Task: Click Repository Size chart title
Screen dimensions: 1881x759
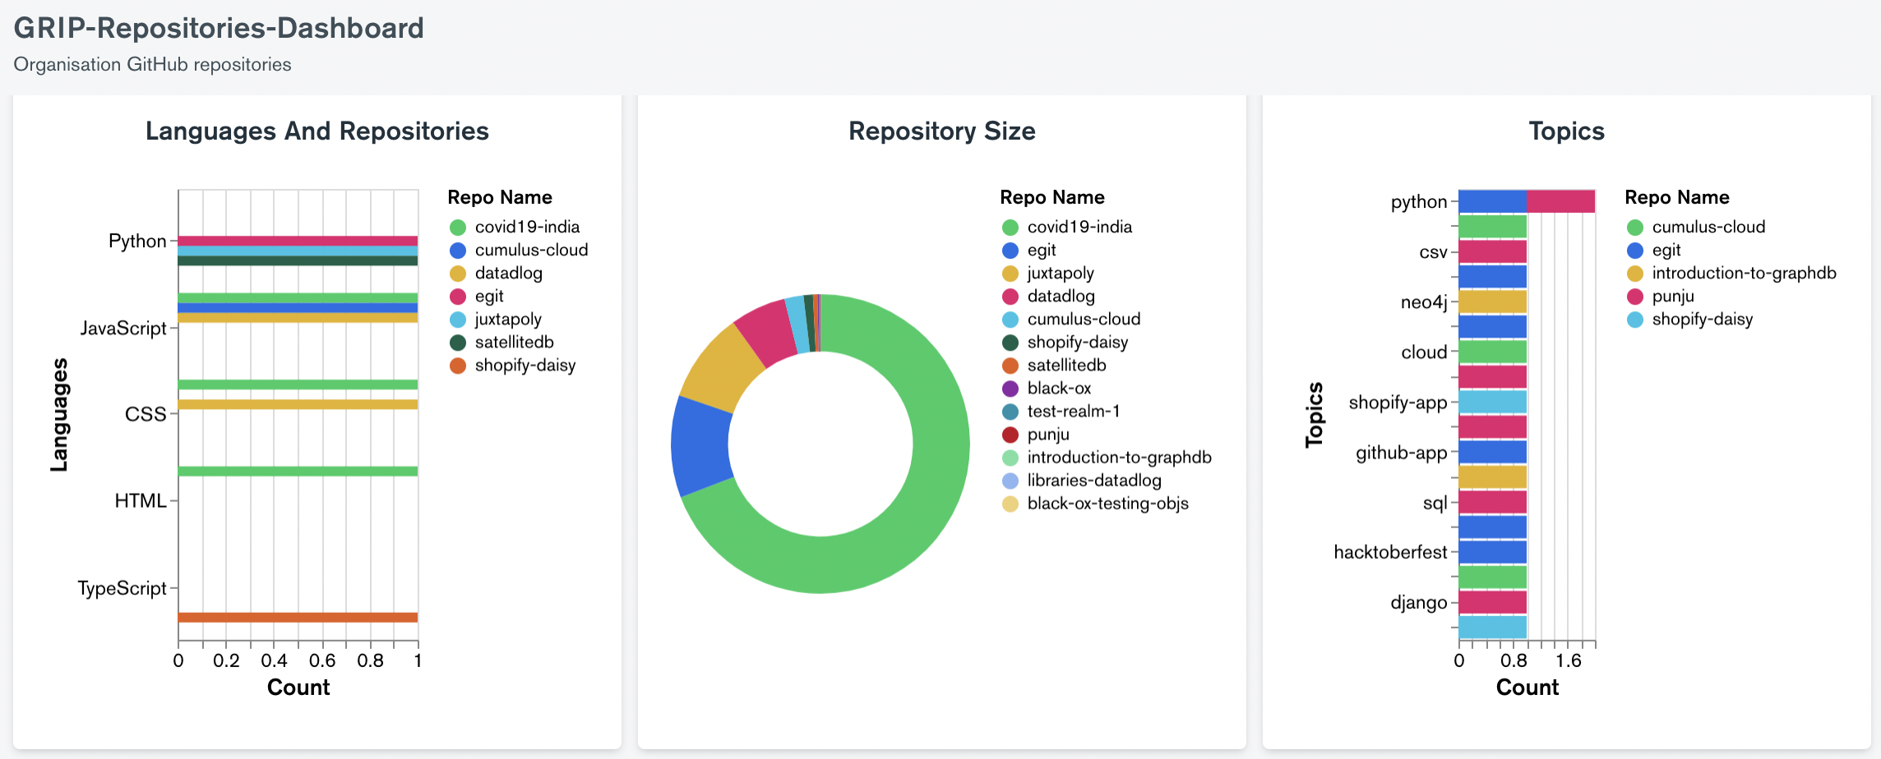Action: click(x=942, y=131)
